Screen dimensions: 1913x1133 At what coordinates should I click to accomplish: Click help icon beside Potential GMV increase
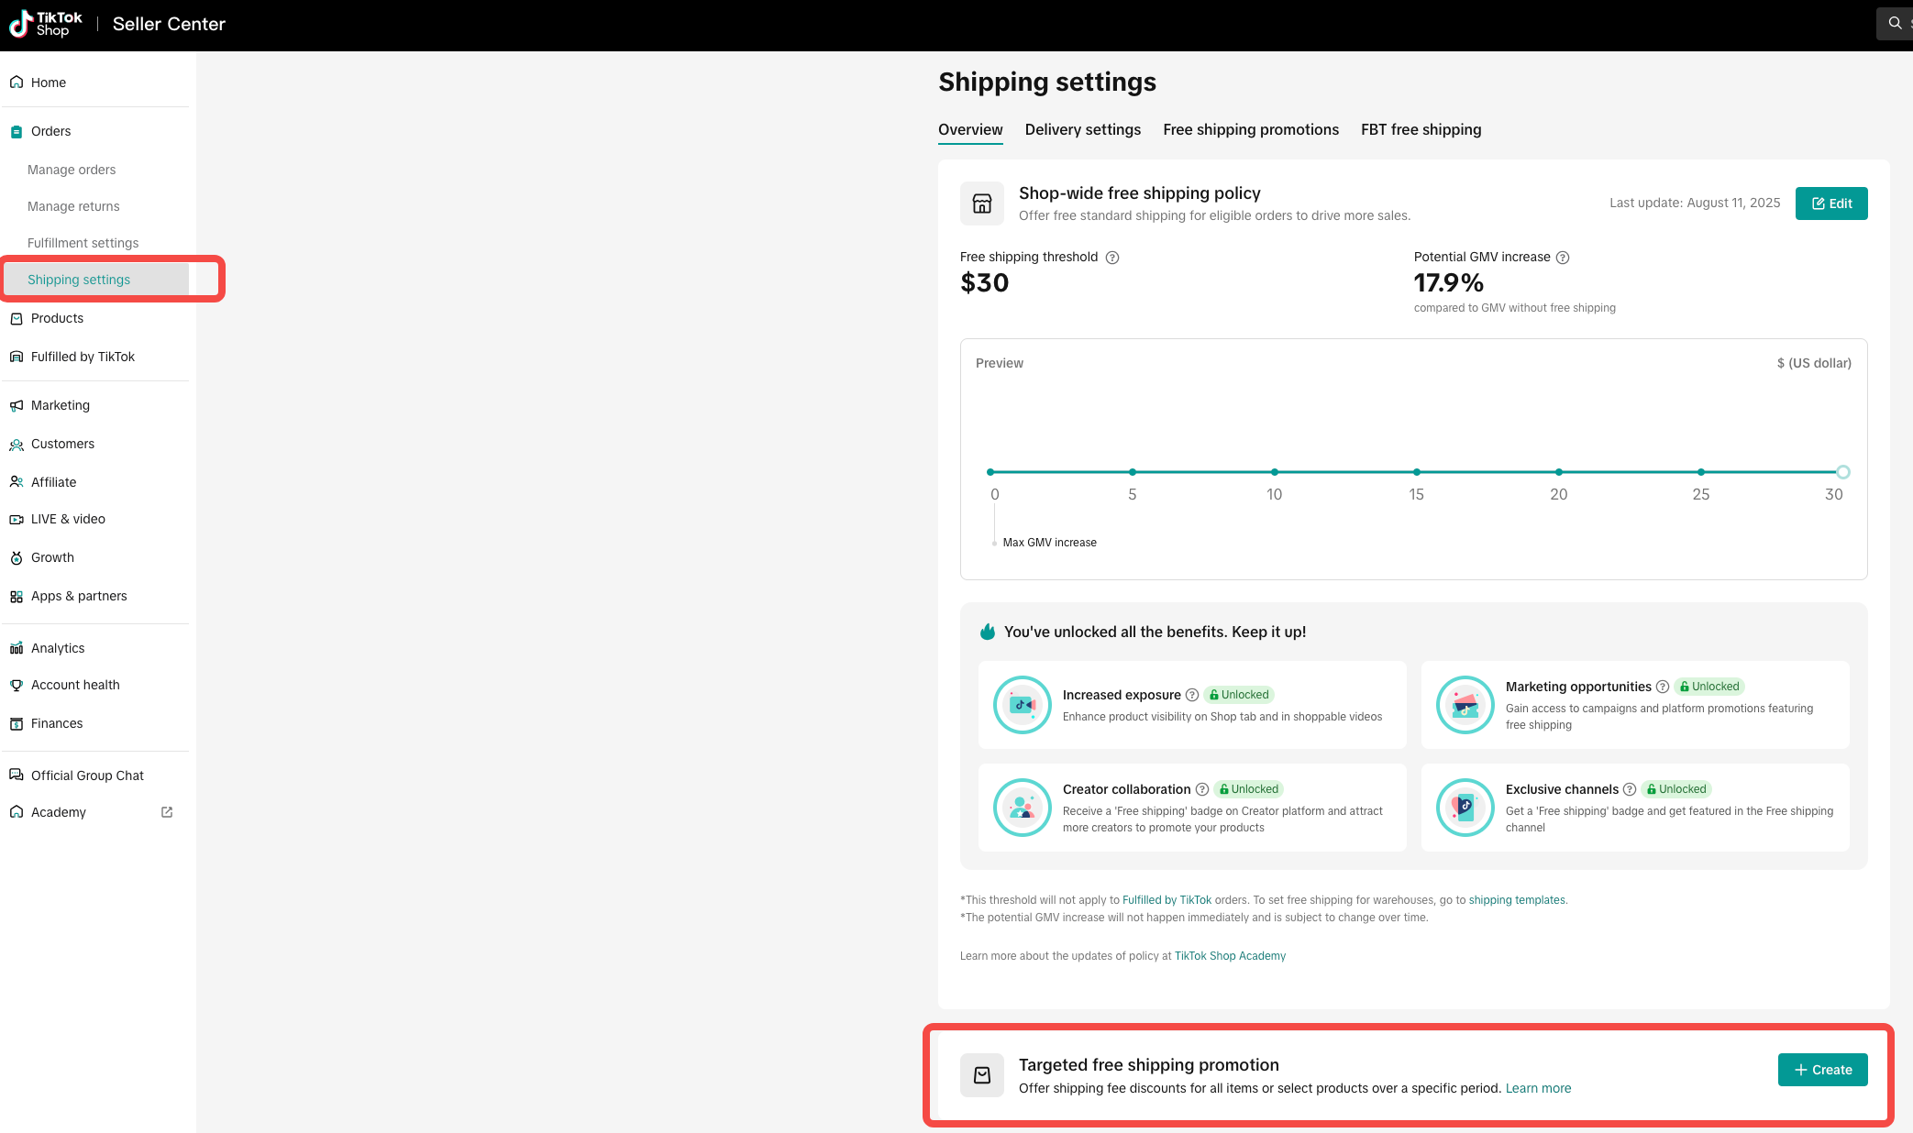[1563, 258]
